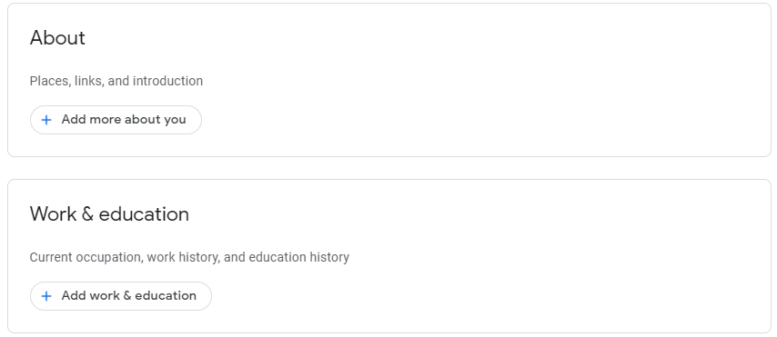Viewport: 777px width, 337px height.
Task: Select the 'Current occupation, work history' description line
Action: pyautogui.click(x=189, y=257)
